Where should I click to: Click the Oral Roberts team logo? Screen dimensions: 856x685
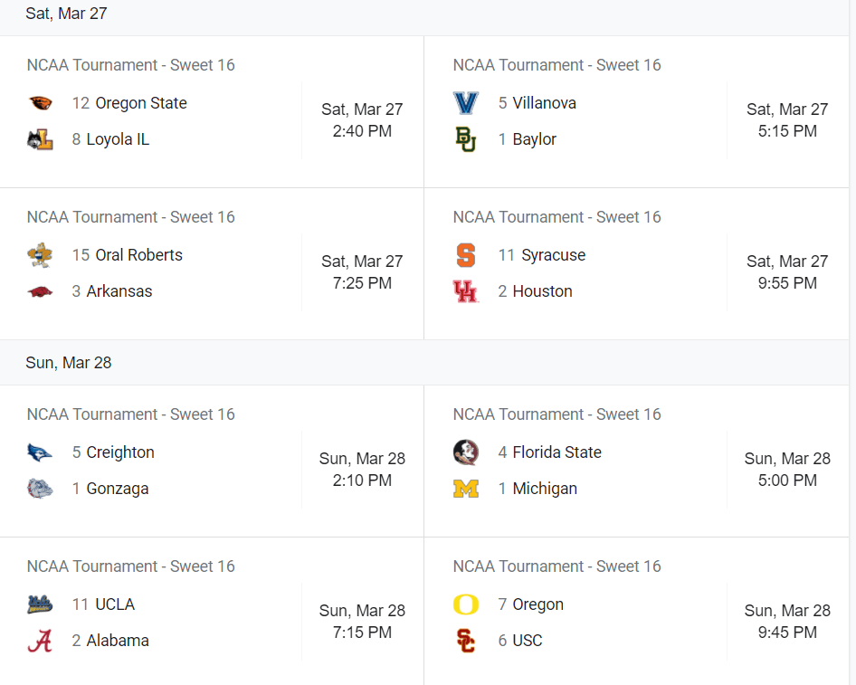click(x=40, y=255)
